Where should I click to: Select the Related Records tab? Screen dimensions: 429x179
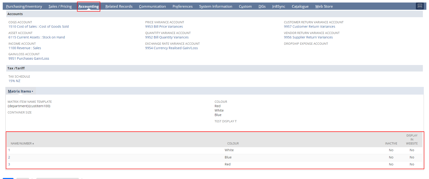(119, 6)
